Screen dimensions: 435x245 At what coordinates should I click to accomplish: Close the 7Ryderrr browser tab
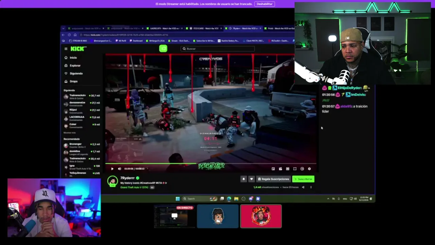coord(261,28)
